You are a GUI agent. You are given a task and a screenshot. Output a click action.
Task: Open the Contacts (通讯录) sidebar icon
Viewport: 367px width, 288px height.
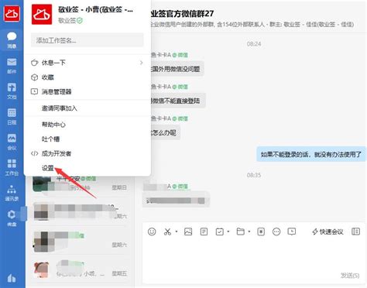click(x=12, y=193)
